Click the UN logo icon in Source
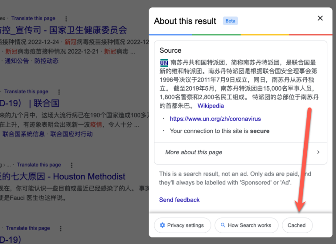The height and width of the screenshot is (244, 336). (x=164, y=63)
